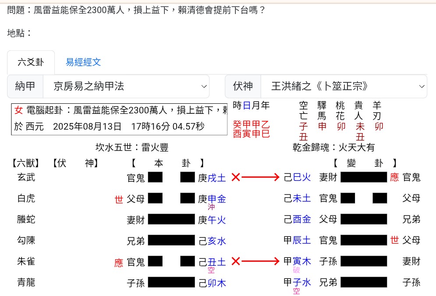Expand the 京房易之納甲法 selector chevron
436x296 pixels.
[204, 86]
